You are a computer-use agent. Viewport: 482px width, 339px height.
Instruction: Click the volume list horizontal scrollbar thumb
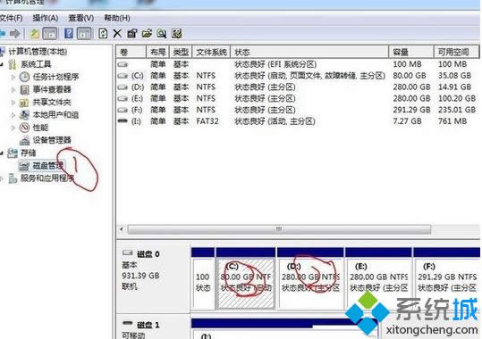pos(279,229)
